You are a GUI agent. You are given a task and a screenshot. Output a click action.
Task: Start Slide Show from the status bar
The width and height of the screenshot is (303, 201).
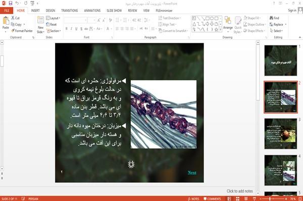(255, 198)
